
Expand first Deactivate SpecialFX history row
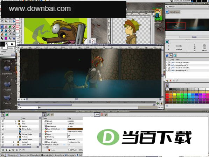coord(166,63)
